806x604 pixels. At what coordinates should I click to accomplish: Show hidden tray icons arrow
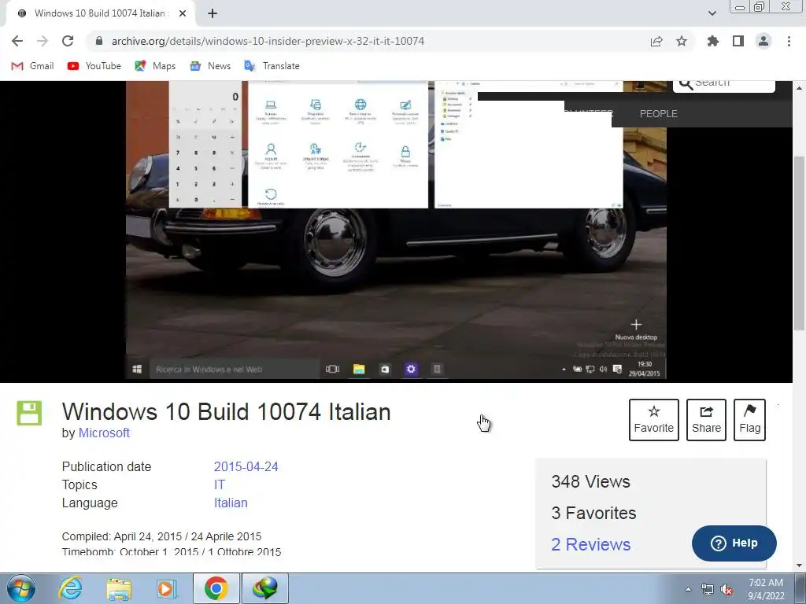pos(688,589)
